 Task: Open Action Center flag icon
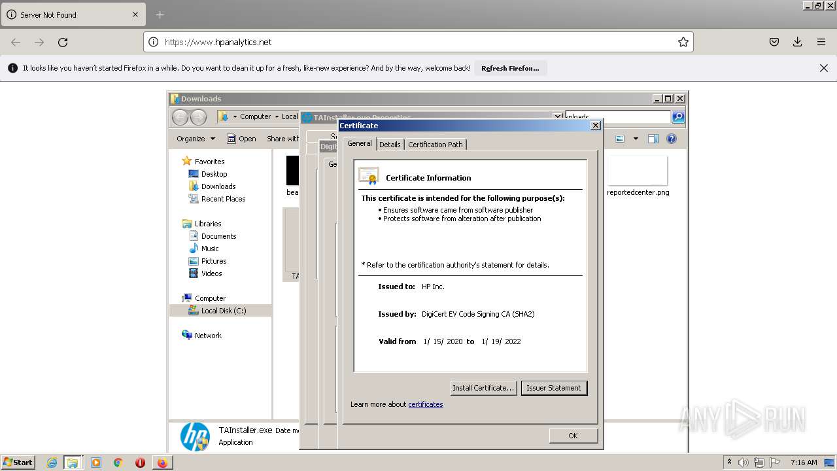click(x=775, y=462)
